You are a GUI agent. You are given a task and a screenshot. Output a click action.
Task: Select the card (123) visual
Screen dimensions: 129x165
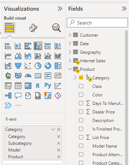click(38, 76)
